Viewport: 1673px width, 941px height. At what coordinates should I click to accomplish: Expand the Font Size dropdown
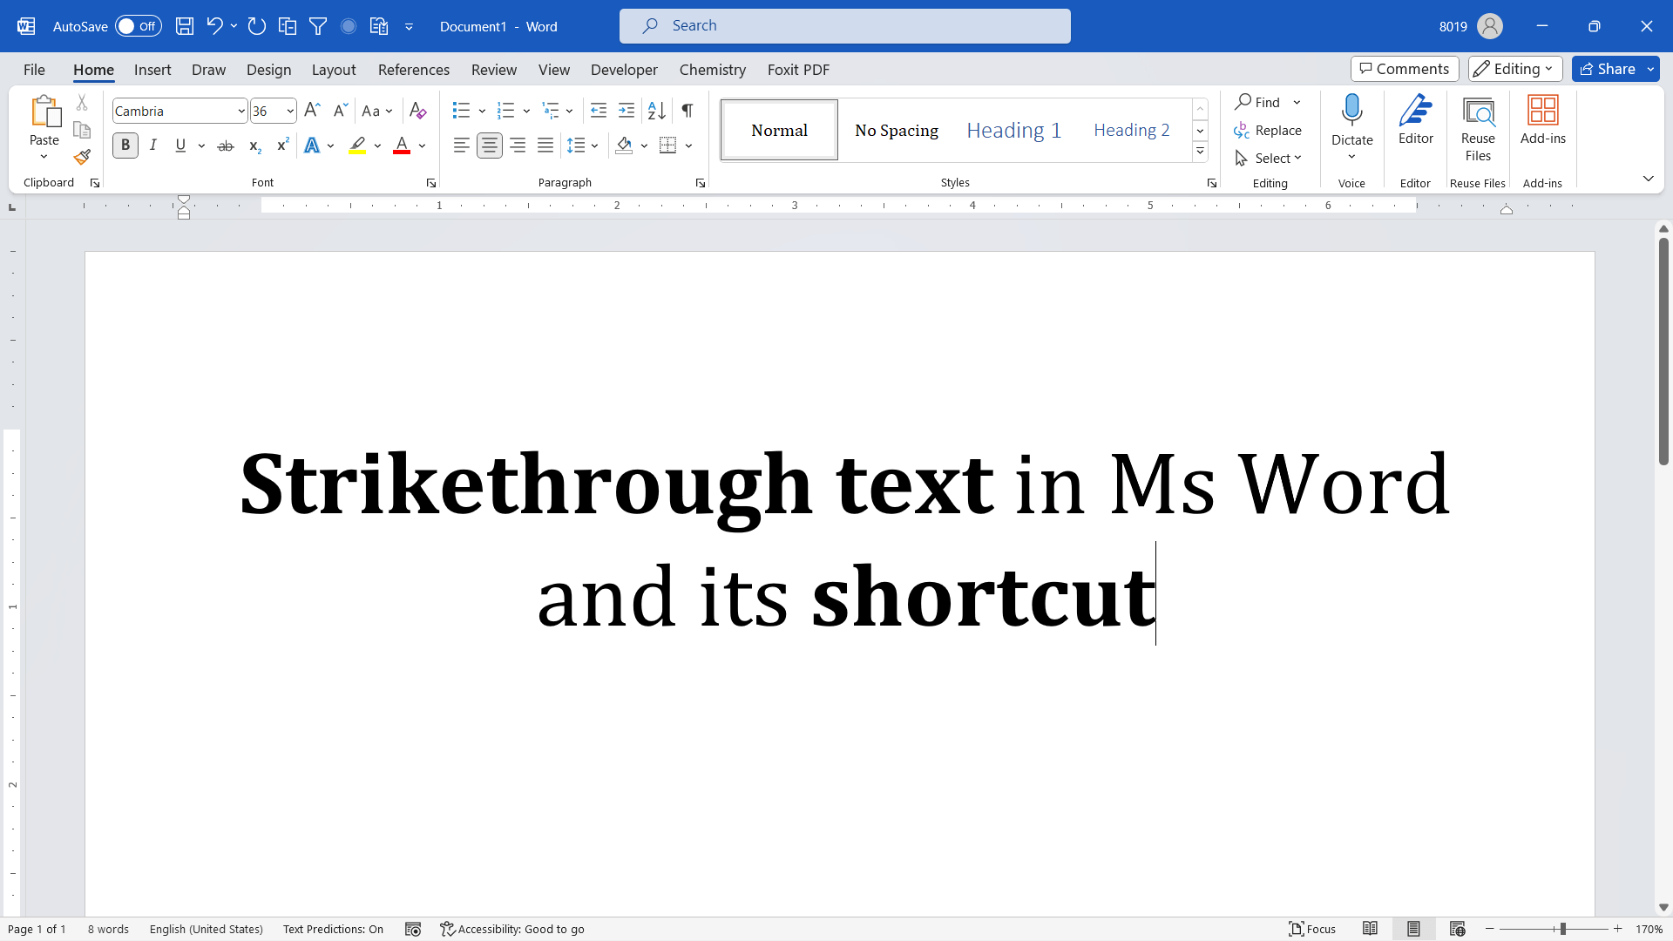coord(291,111)
